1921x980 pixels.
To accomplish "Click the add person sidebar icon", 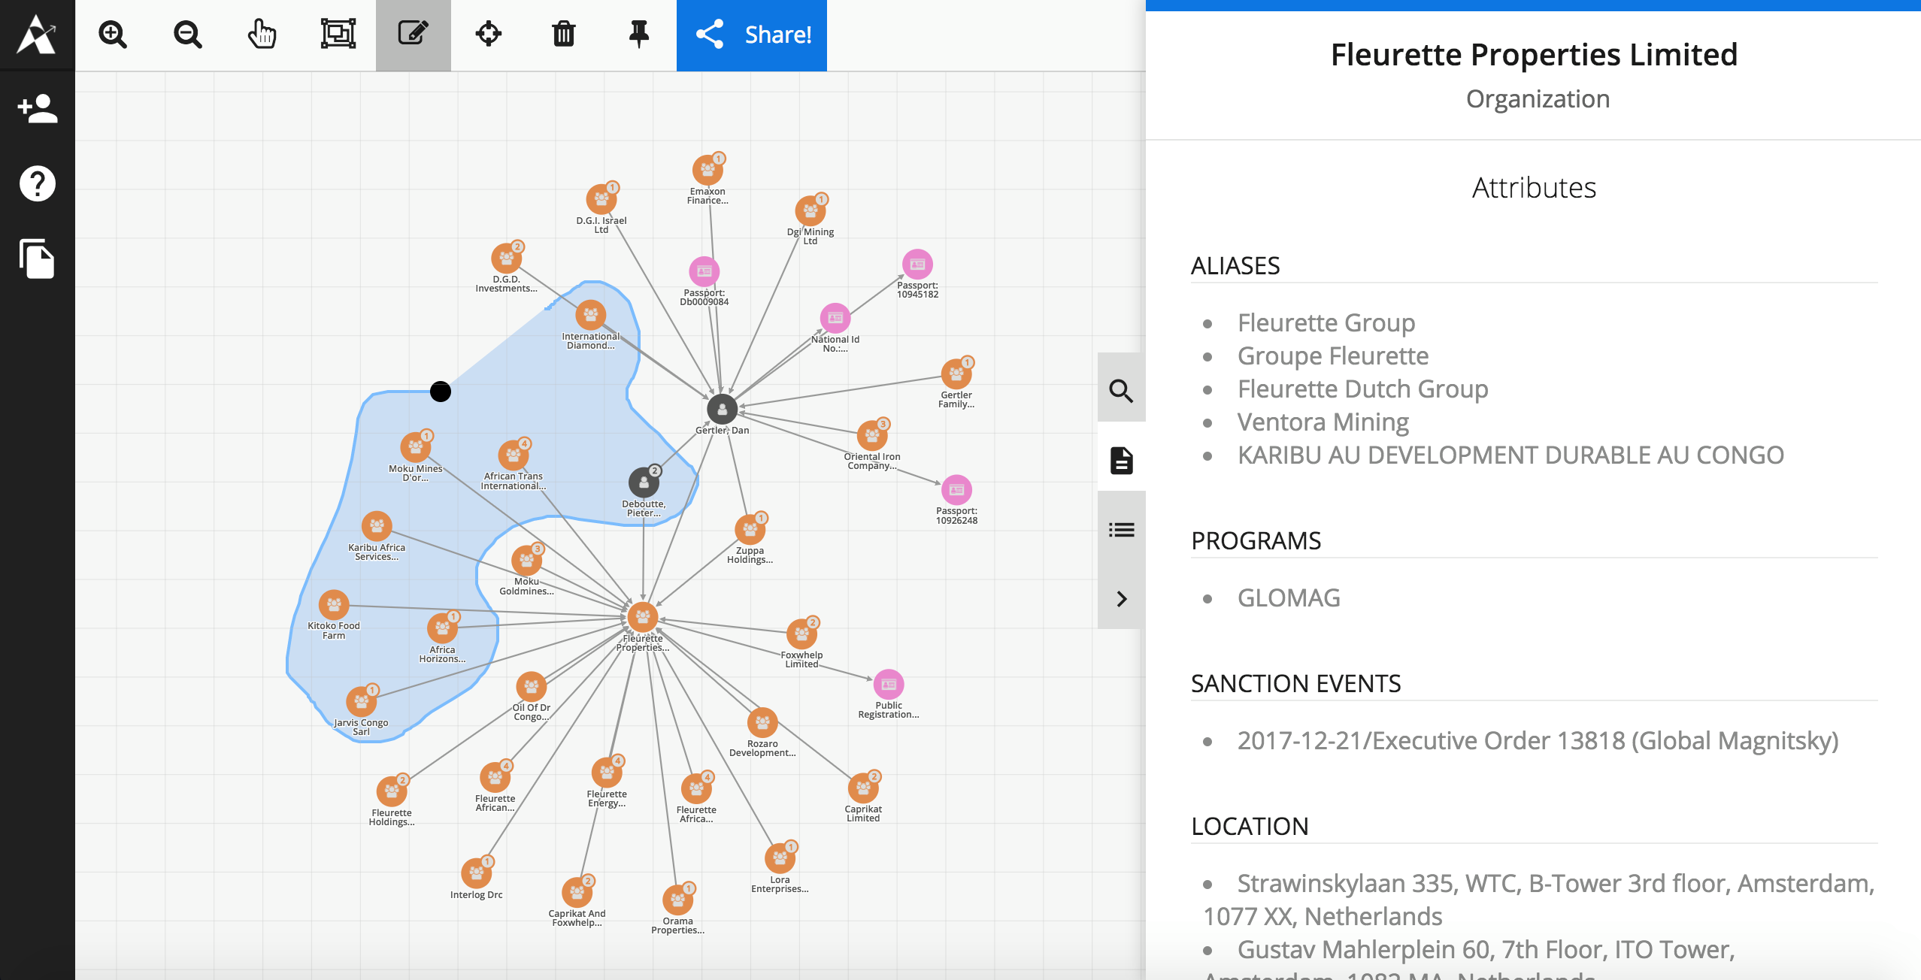I will click(37, 110).
